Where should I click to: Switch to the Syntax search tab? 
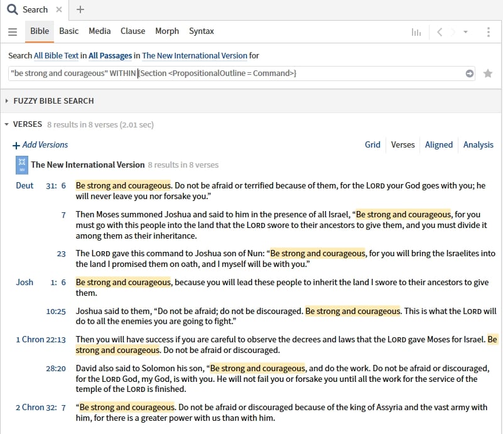(201, 31)
